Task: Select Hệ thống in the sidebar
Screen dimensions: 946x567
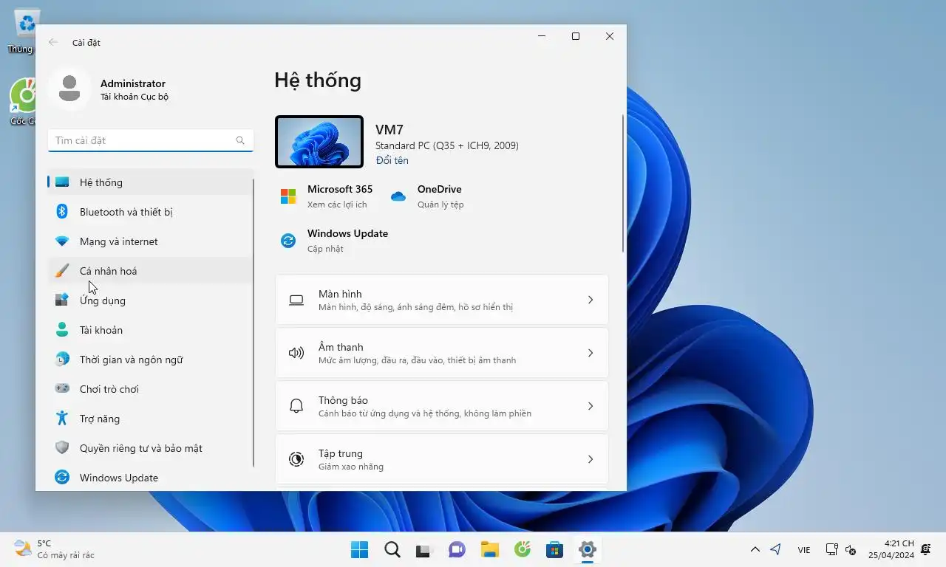Action: 151,182
